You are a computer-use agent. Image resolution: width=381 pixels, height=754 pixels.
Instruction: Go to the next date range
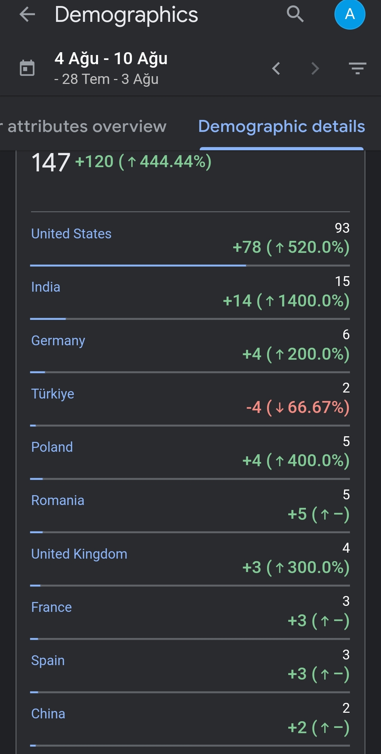point(315,68)
